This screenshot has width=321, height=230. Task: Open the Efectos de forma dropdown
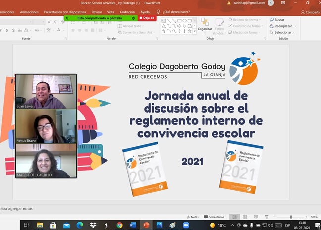244,32
